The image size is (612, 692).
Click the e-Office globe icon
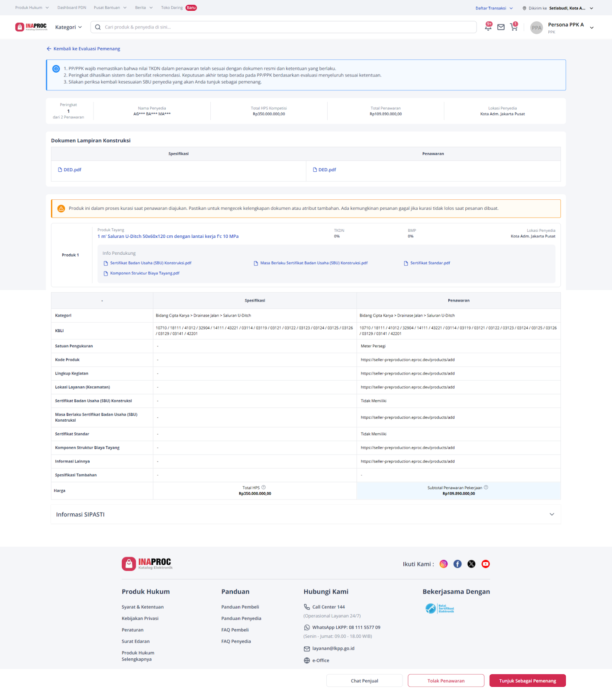[307, 660]
